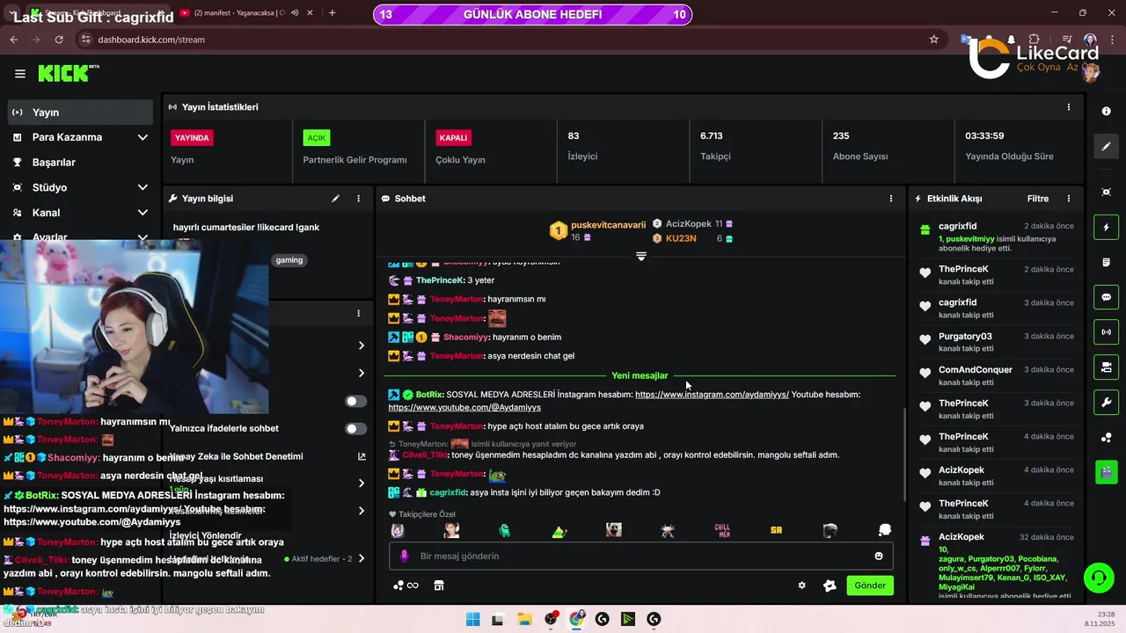
Task: Insert the CHILL MEN emote
Action: 722,530
